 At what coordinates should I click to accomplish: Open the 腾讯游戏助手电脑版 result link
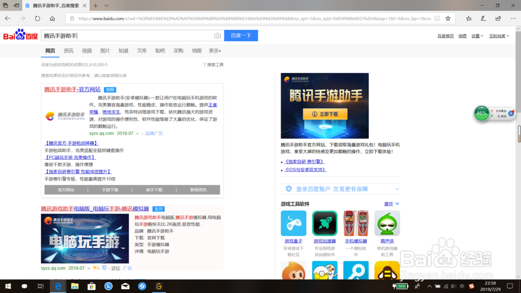click(95, 209)
